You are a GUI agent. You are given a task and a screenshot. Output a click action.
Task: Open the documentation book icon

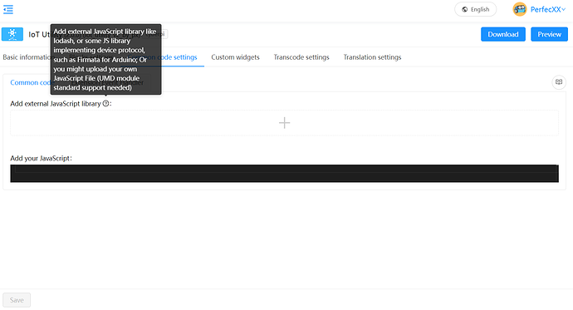pos(559,82)
